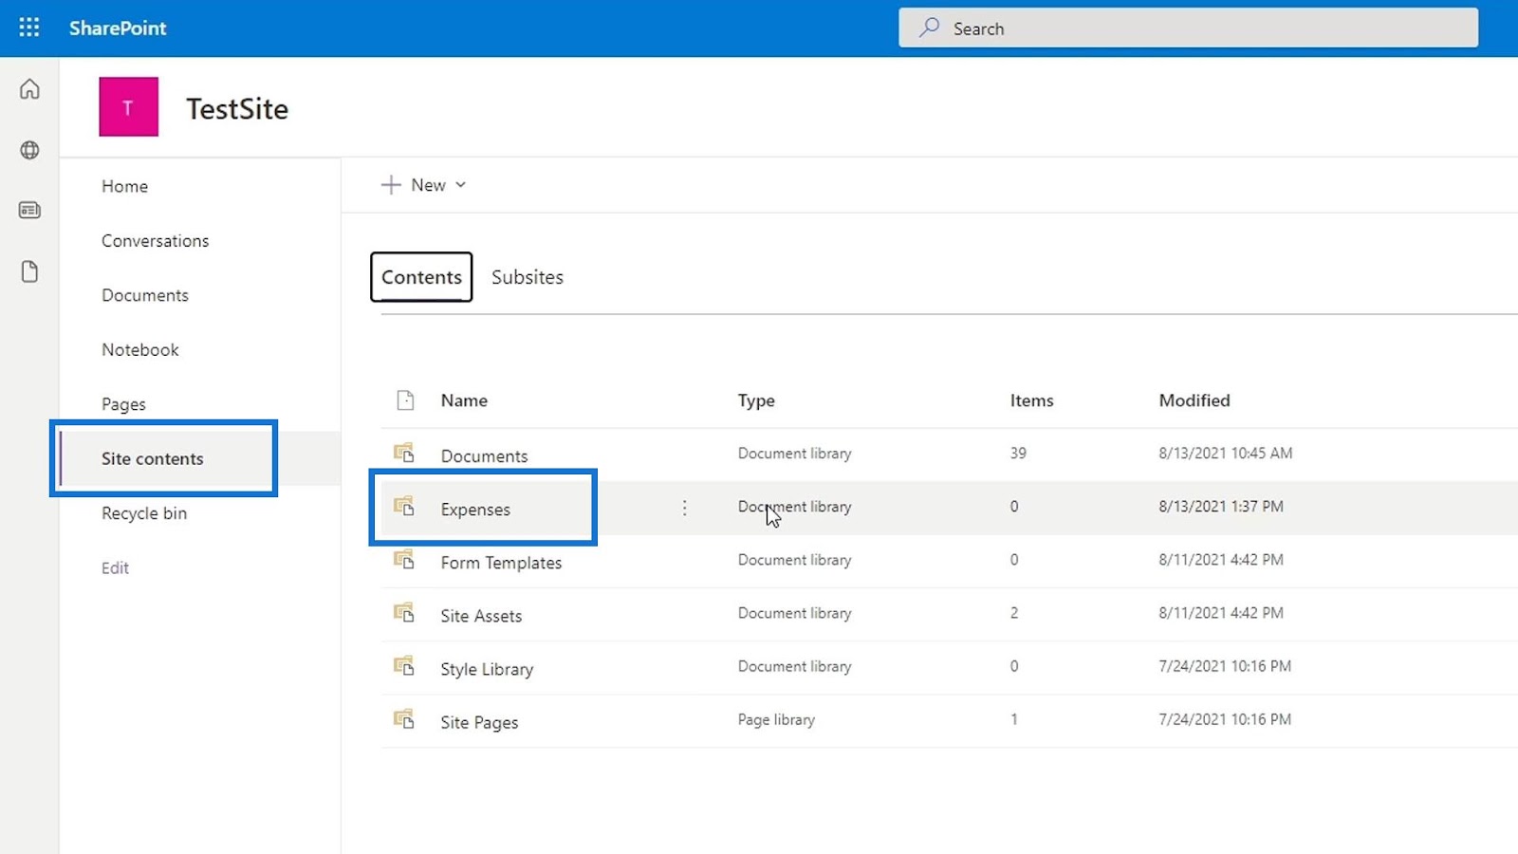This screenshot has width=1518, height=854.
Task: Show actions ellipsis for Expenses row
Action: tap(684, 508)
